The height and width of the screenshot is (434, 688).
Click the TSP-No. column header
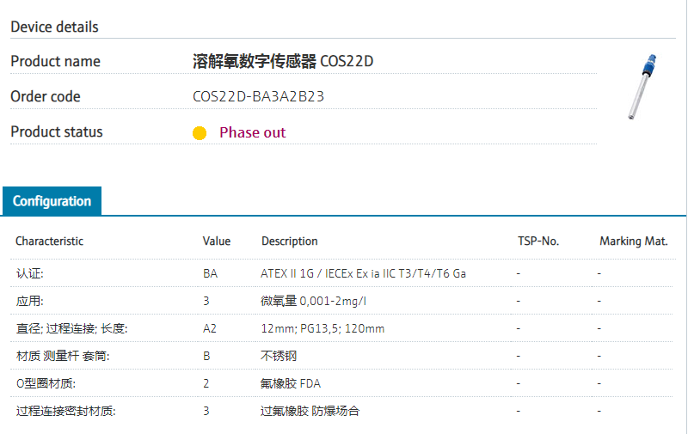pyautogui.click(x=538, y=241)
